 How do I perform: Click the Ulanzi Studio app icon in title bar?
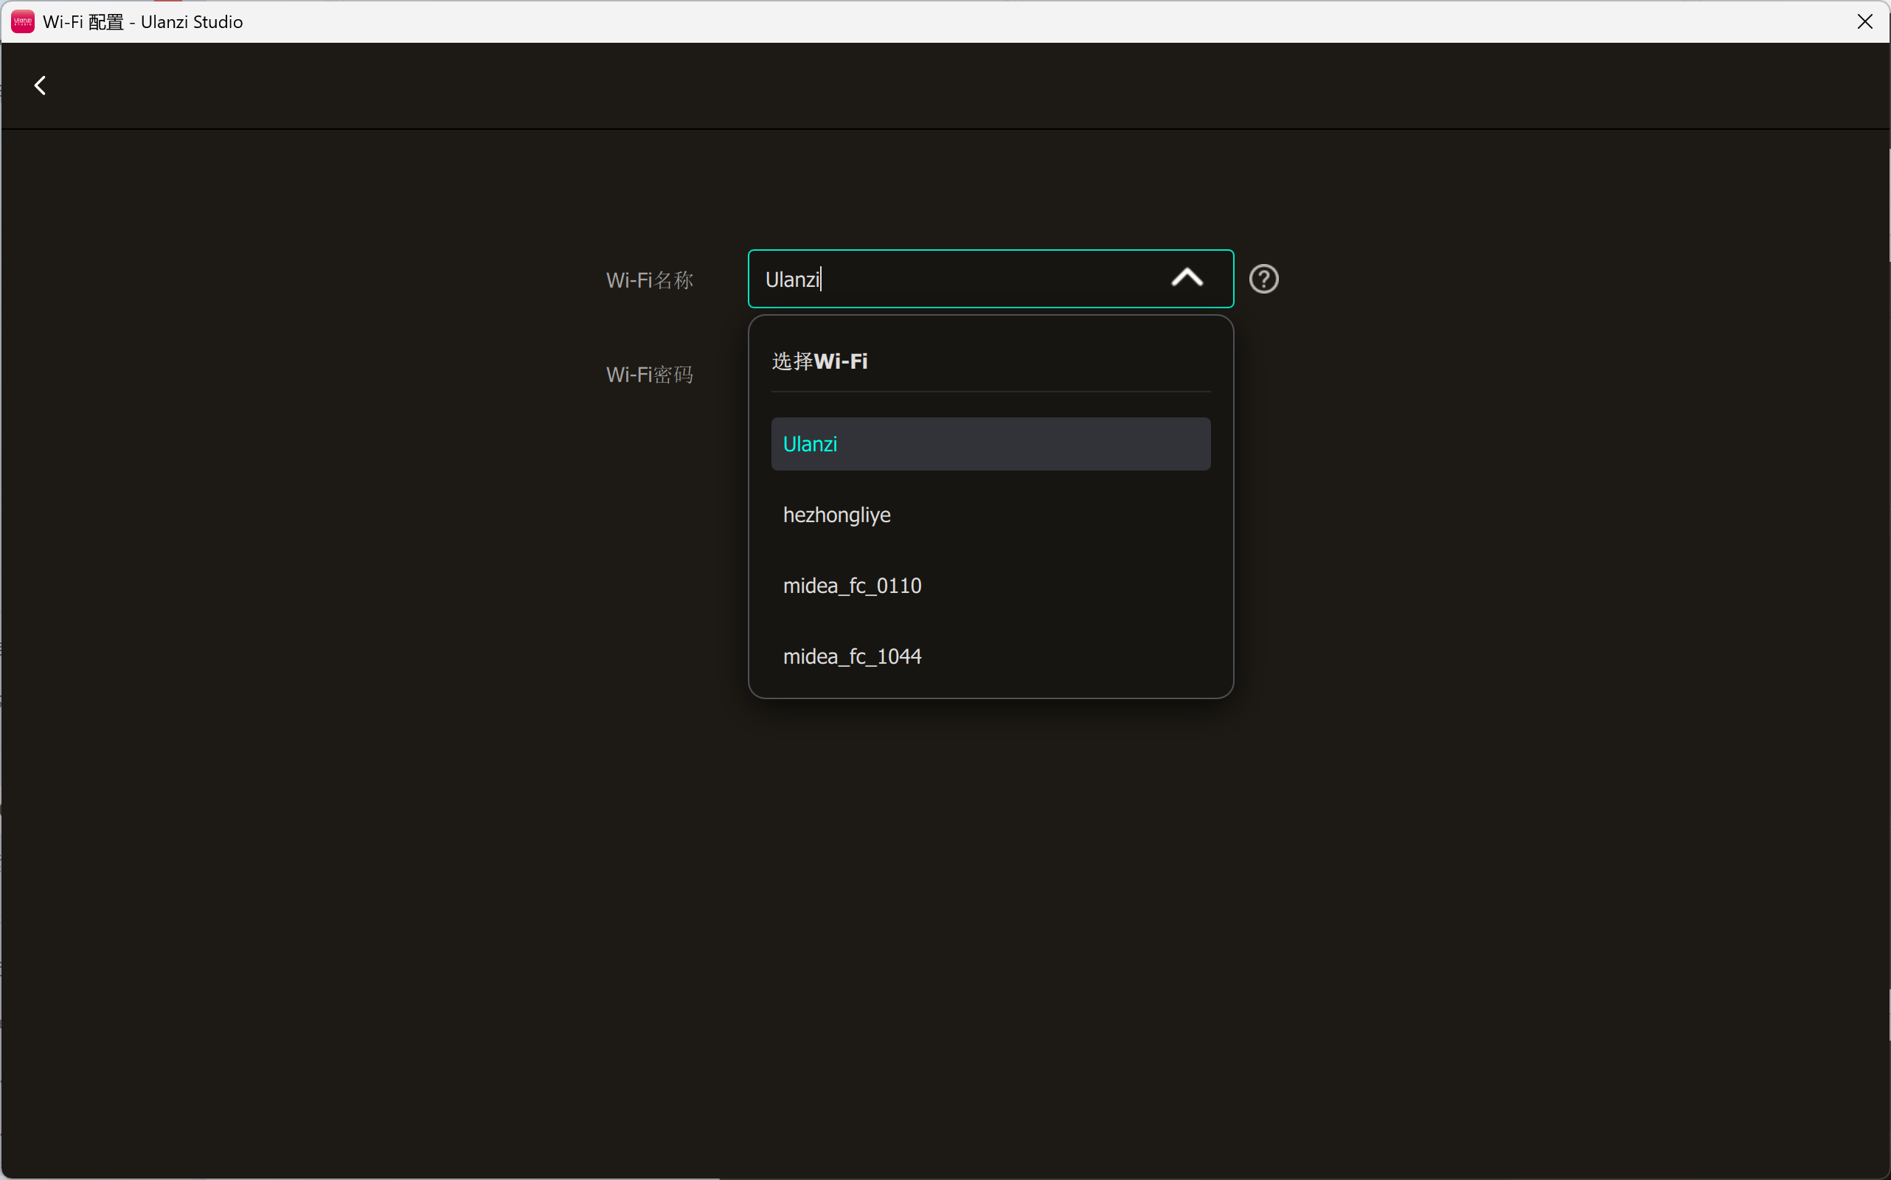pos(23,22)
